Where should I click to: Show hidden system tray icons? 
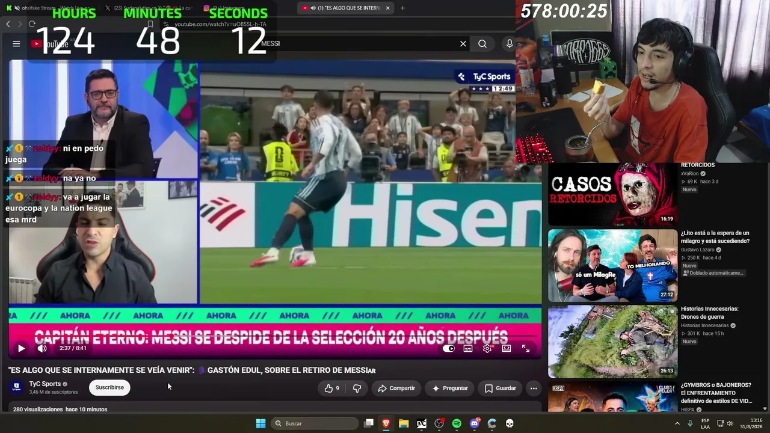coord(677,423)
